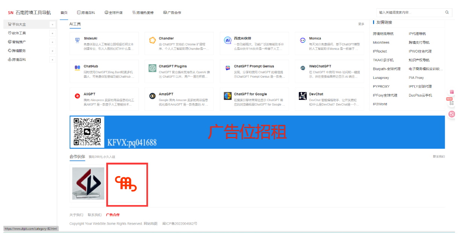Expand 平台大全 with plus button
Image resolution: width=458 pixels, height=234 pixels.
52,24
